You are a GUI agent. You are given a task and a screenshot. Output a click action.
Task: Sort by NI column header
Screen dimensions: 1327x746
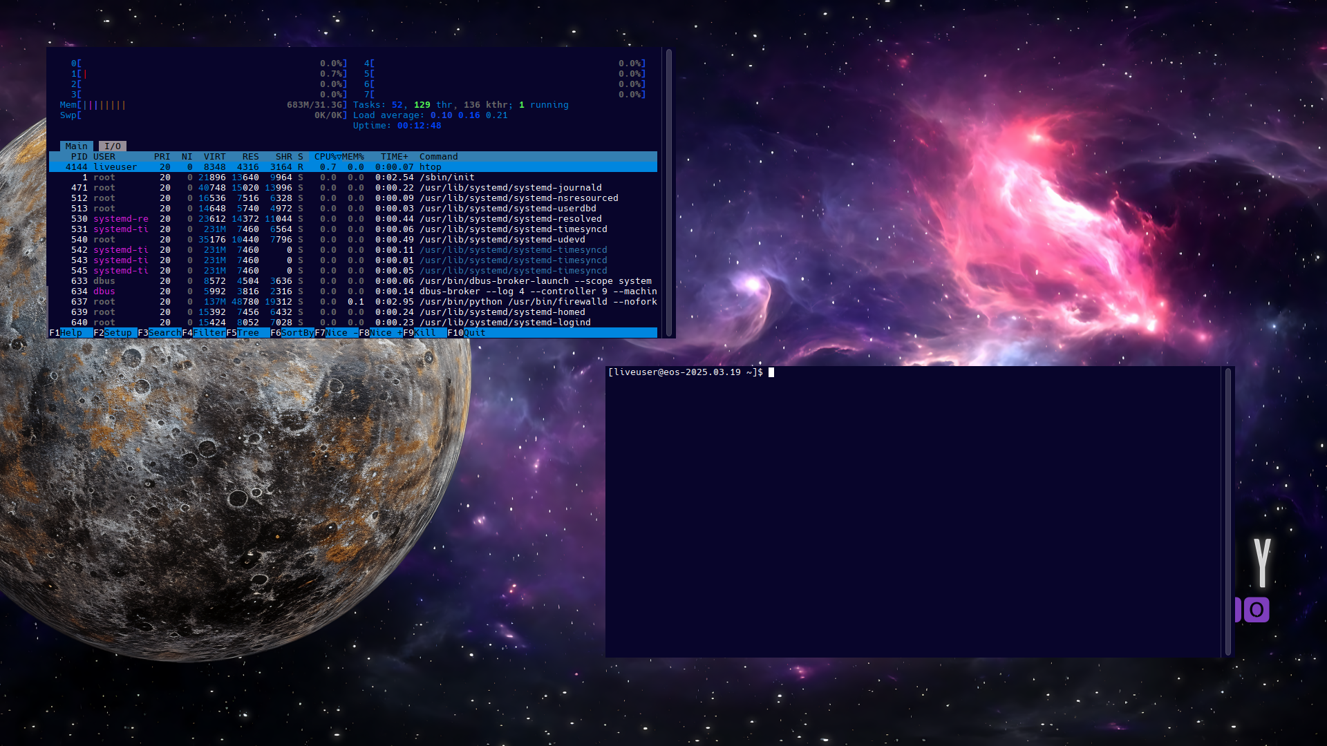tap(187, 157)
